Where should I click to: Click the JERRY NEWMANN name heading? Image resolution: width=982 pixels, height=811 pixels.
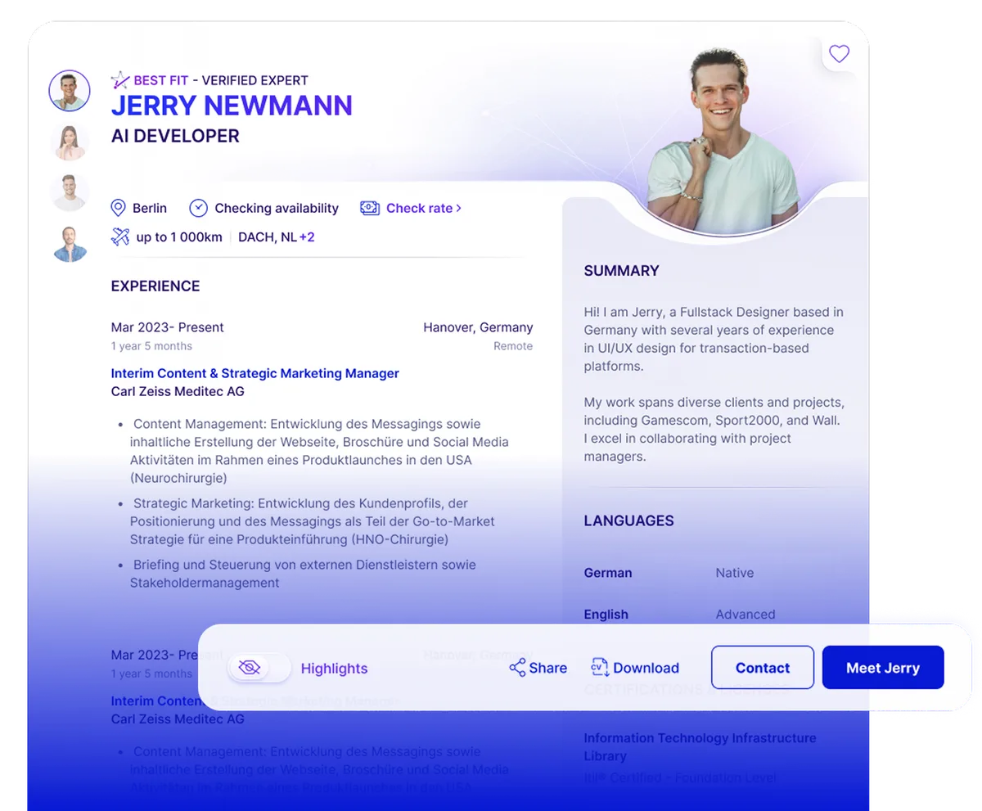pyautogui.click(x=232, y=106)
